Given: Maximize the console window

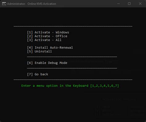Looking at the screenshot, I should 129,4.
